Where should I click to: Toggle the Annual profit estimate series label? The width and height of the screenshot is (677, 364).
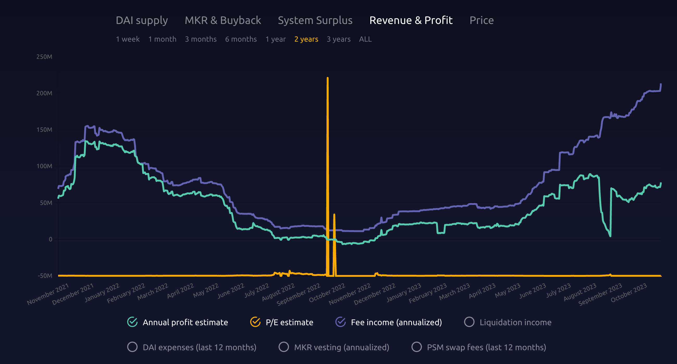click(185, 322)
